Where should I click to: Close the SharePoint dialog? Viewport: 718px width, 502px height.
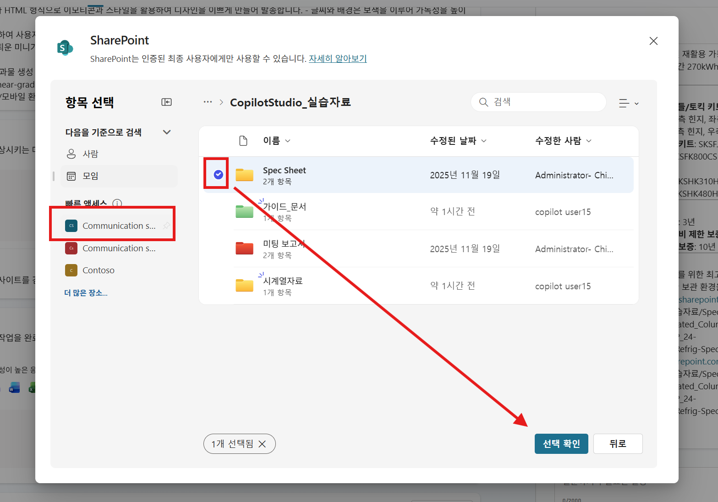tap(653, 41)
